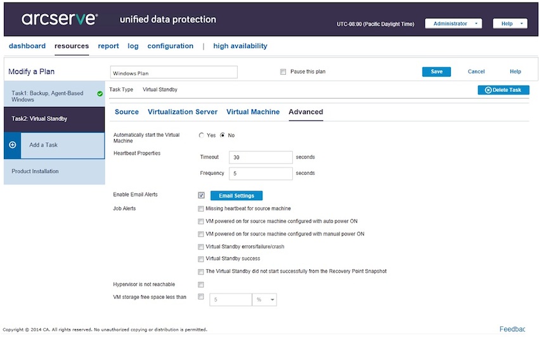Switch to the log tab

133,46
